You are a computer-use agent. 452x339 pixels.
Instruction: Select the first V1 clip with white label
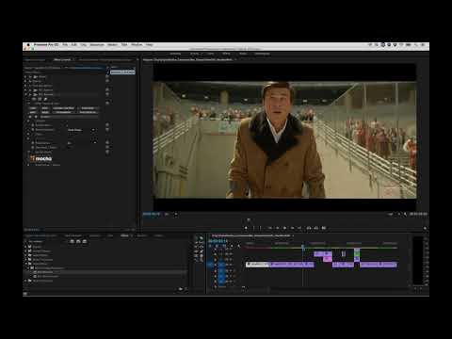tap(257, 265)
